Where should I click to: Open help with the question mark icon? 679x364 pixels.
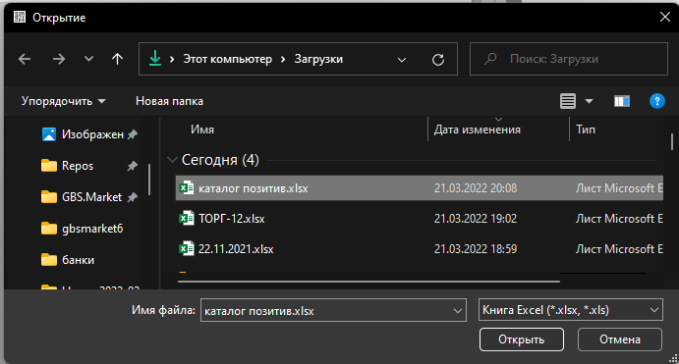tap(657, 101)
